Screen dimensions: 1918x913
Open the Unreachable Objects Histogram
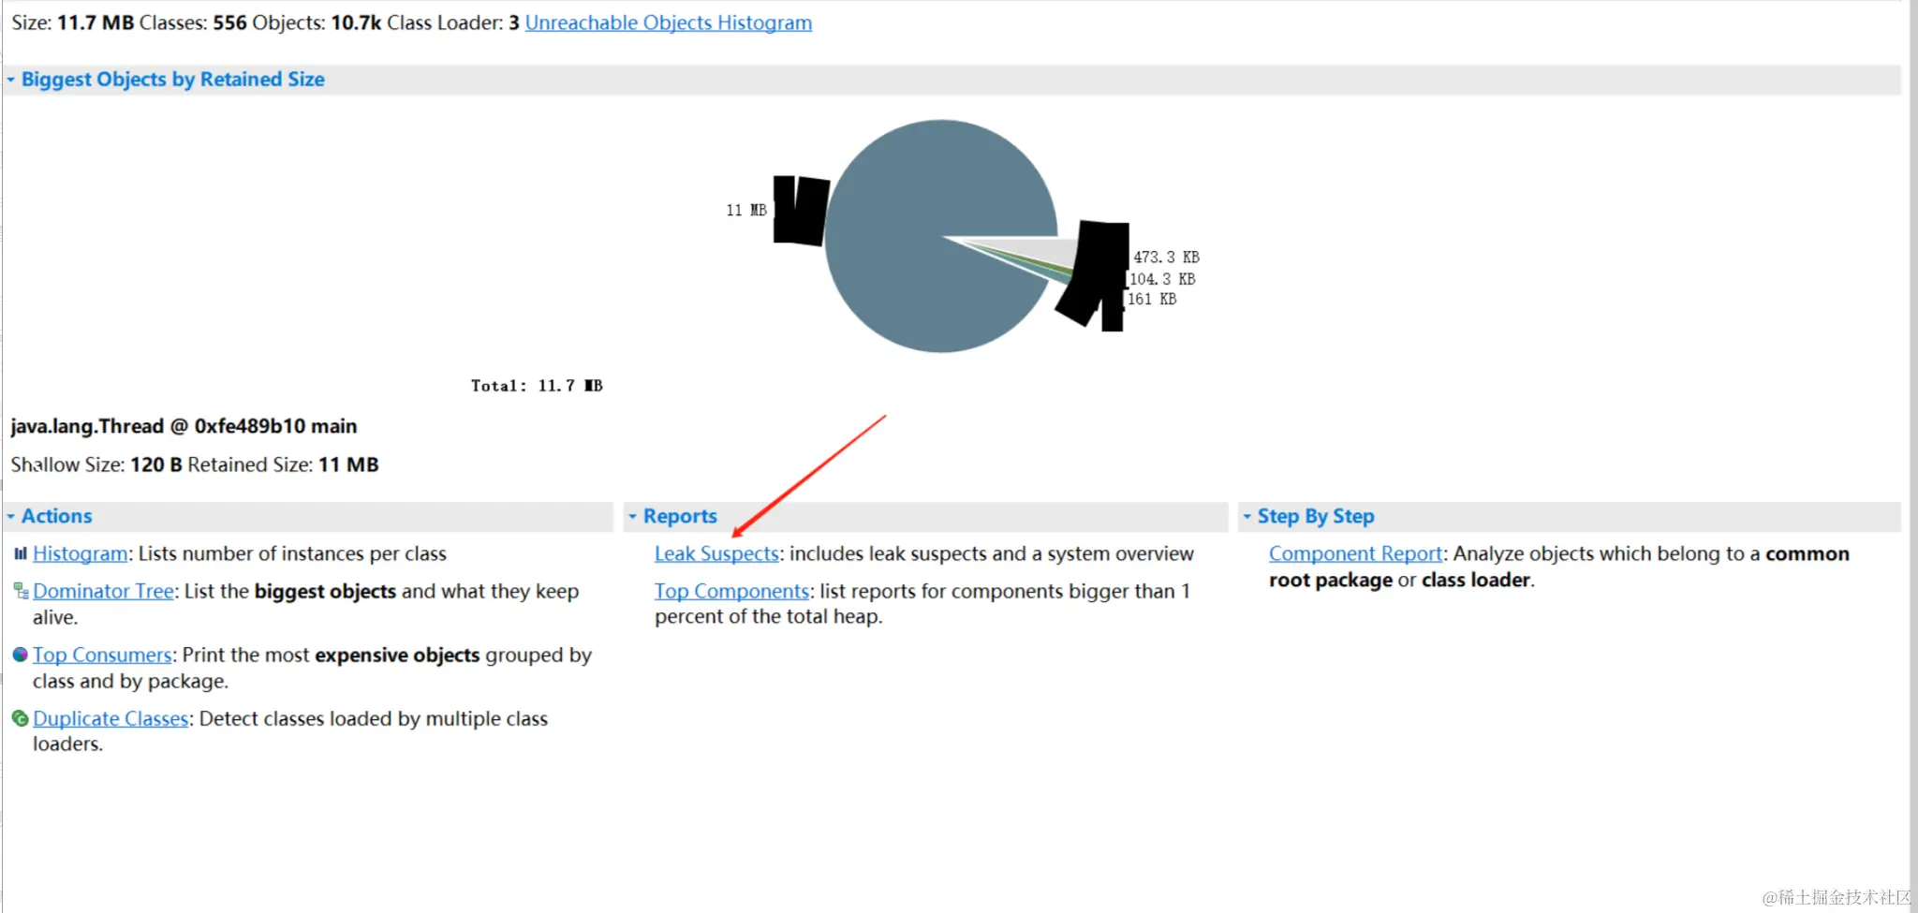pos(669,22)
